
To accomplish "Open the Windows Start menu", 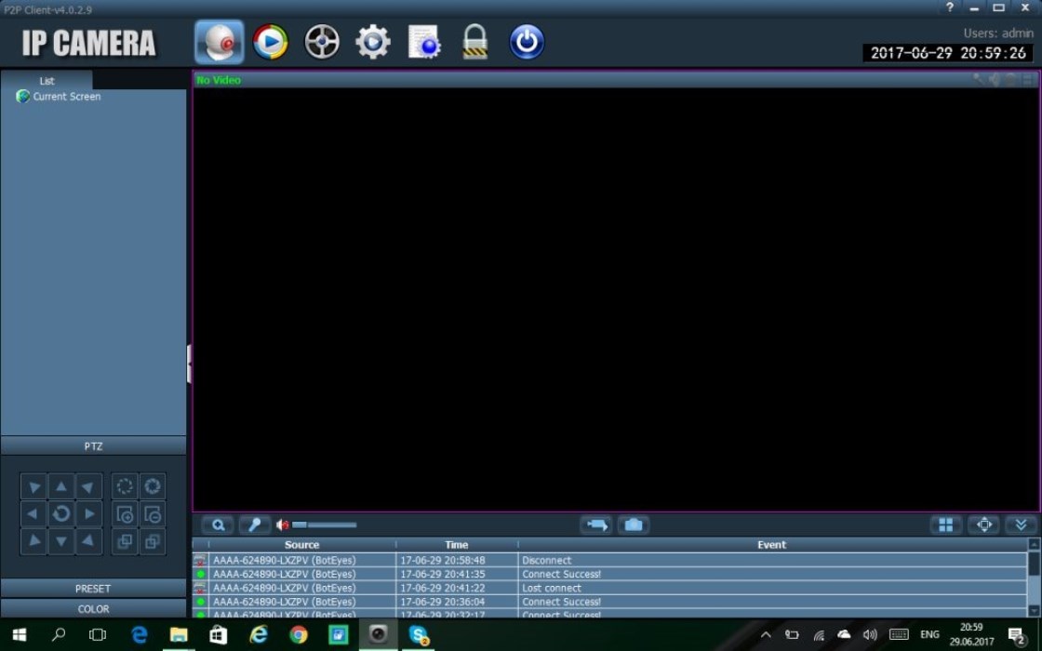I will 20,635.
